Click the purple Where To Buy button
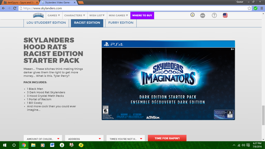This screenshot has height=149, width=265. click(x=142, y=15)
